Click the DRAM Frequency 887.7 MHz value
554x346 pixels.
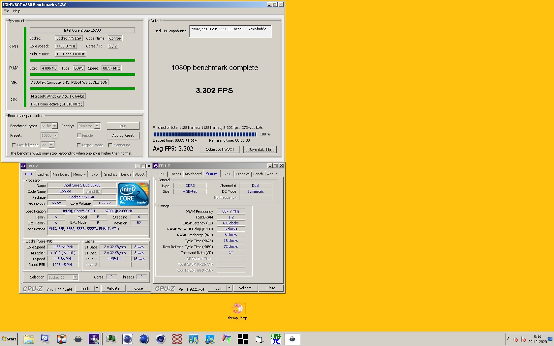click(x=231, y=211)
